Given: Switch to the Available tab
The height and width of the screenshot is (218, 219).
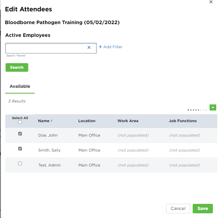Looking at the screenshot, I should [x=20, y=86].
